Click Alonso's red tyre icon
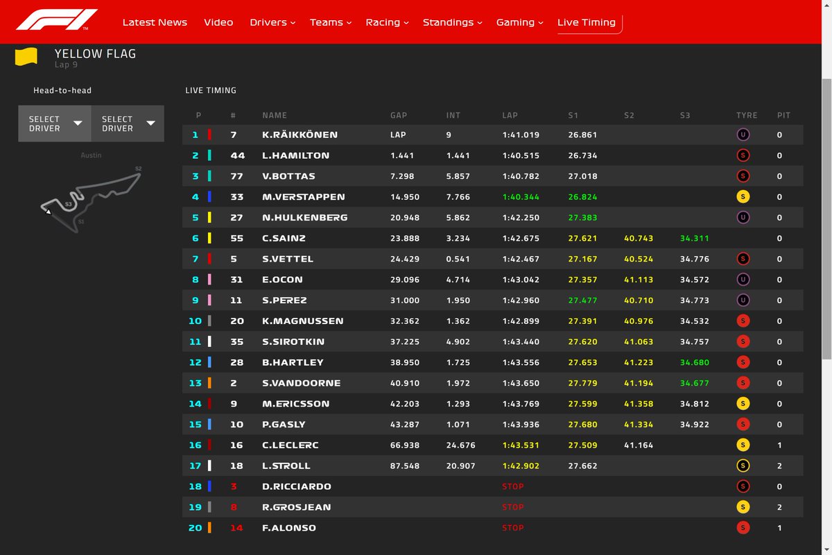The height and width of the screenshot is (555, 832). pyautogui.click(x=743, y=528)
